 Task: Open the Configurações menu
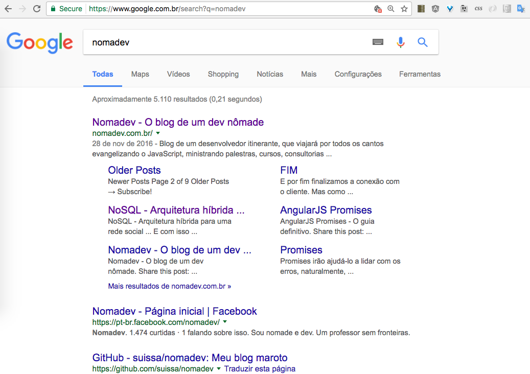[x=358, y=74]
